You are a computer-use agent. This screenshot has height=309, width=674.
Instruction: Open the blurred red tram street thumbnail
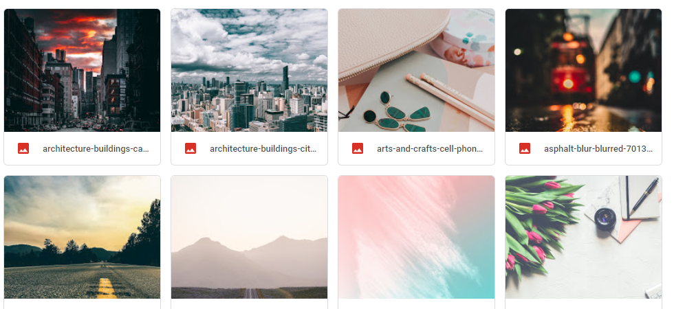pyautogui.click(x=584, y=70)
